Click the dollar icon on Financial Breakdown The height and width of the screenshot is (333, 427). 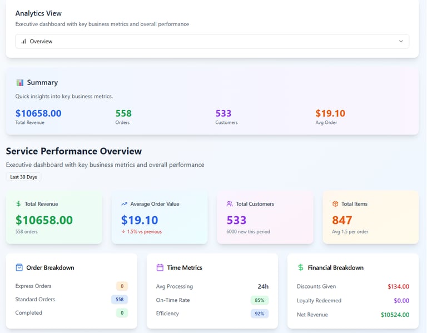301,267
